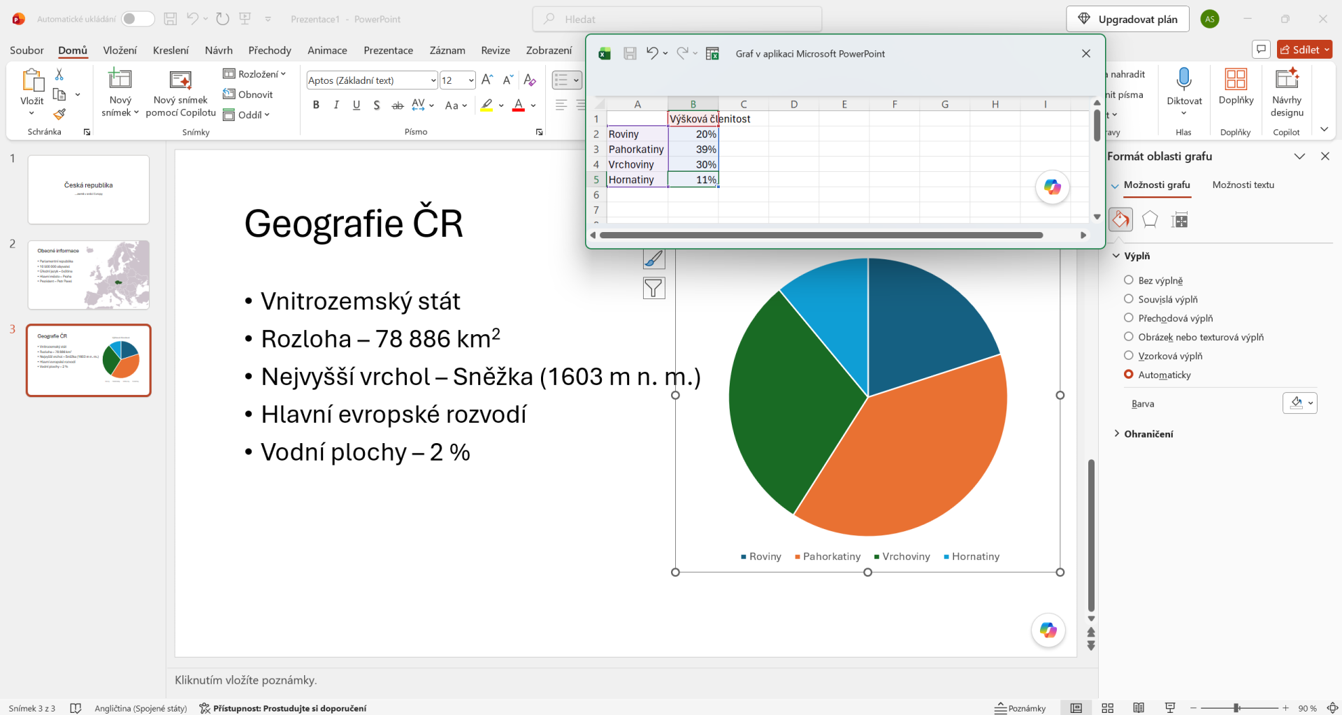Expand Oddíl section dropdown
Viewport: 1342px width, 715px height.
point(246,115)
